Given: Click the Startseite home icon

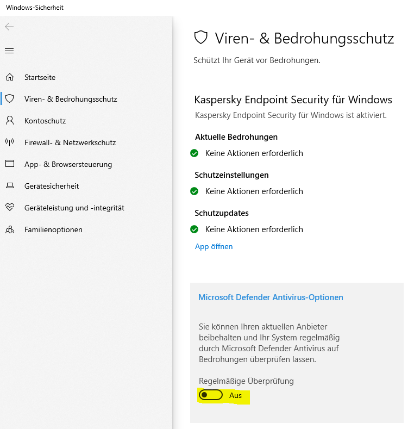Looking at the screenshot, I should [x=9, y=77].
